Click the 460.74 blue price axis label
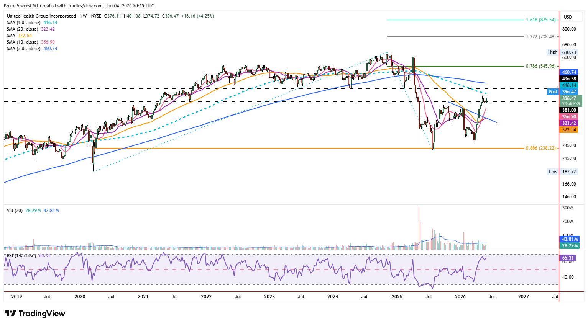 click(x=569, y=72)
